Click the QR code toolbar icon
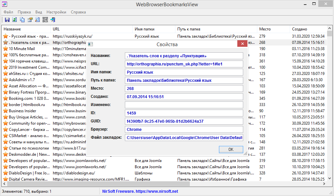Image resolution: width=334 pixels, height=196 pixels. (x=45, y=20)
